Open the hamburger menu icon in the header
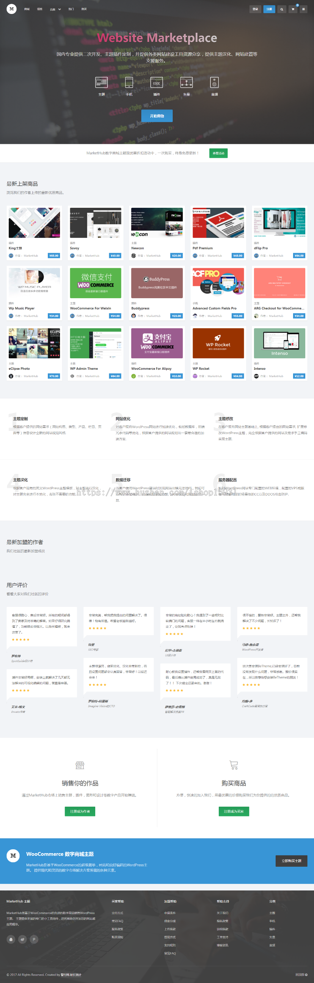The image size is (314, 983). [x=303, y=9]
